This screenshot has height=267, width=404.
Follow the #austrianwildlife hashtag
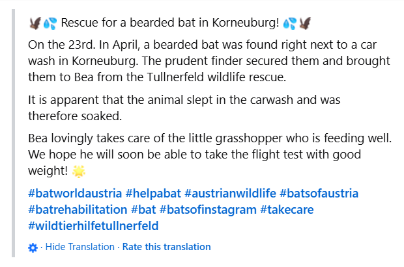pyautogui.click(x=230, y=194)
